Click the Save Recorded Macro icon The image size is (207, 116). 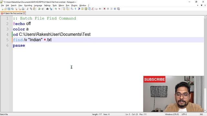pos(119,9)
